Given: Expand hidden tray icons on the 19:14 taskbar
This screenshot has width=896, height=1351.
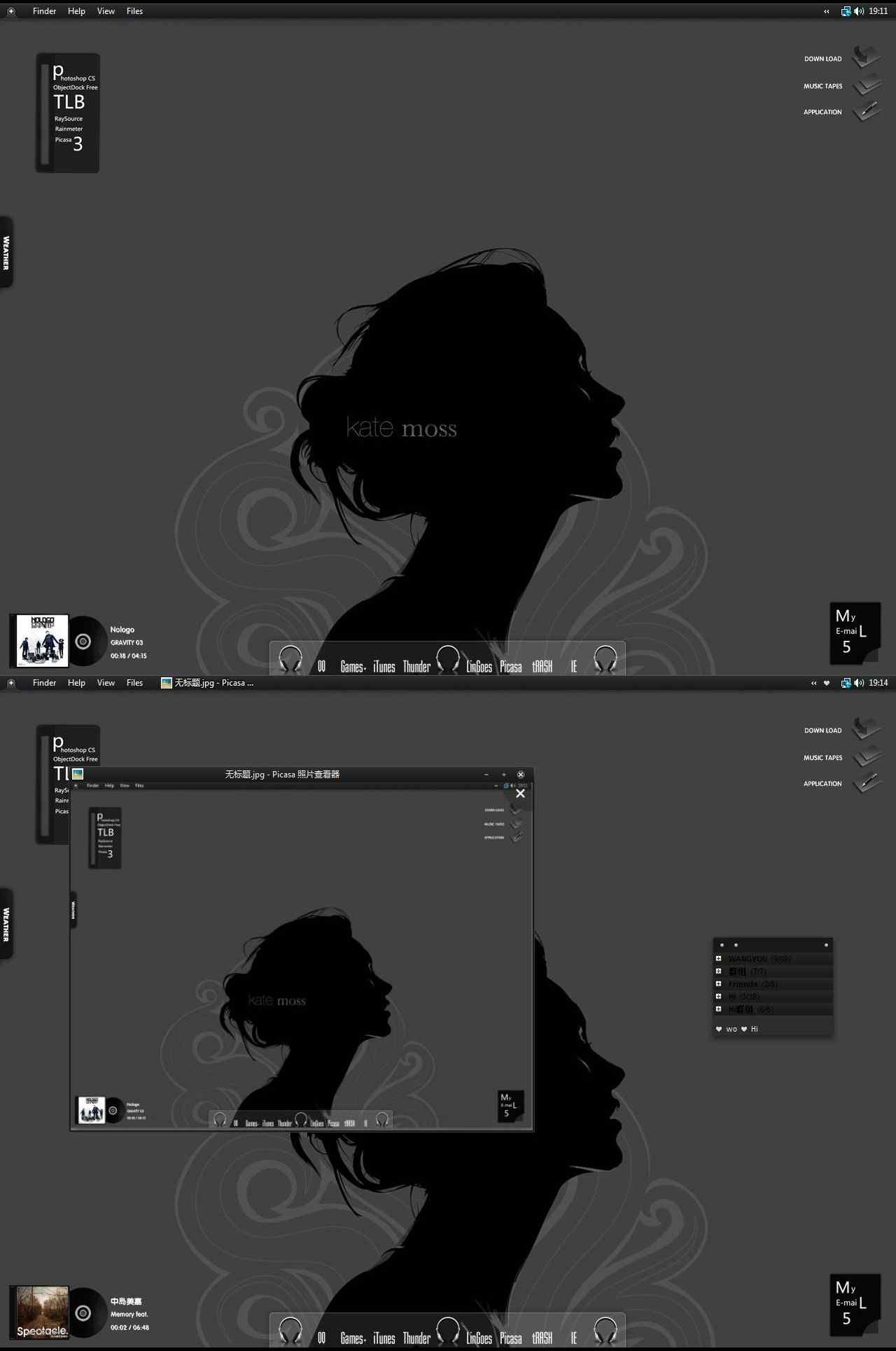Looking at the screenshot, I should point(813,683).
